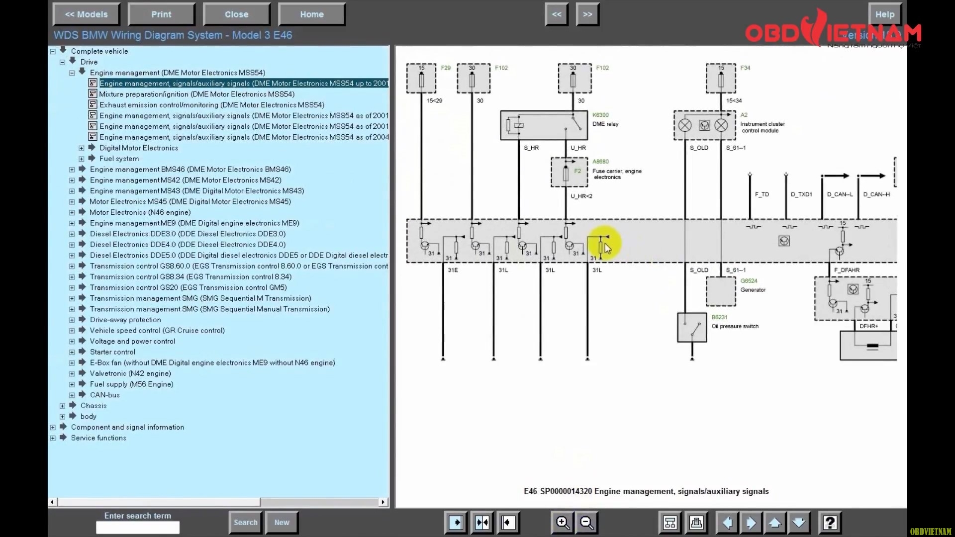Go back to Models
955x537 pixels.
(86, 14)
